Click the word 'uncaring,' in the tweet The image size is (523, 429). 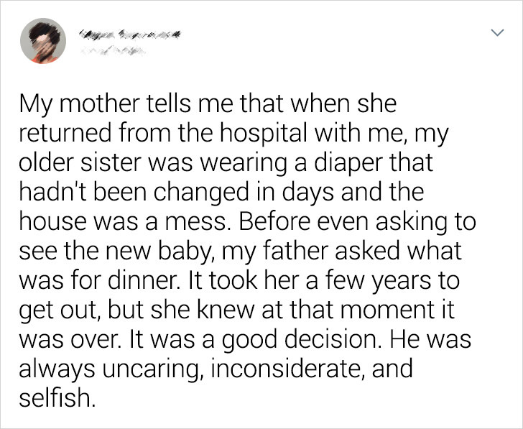152,369
